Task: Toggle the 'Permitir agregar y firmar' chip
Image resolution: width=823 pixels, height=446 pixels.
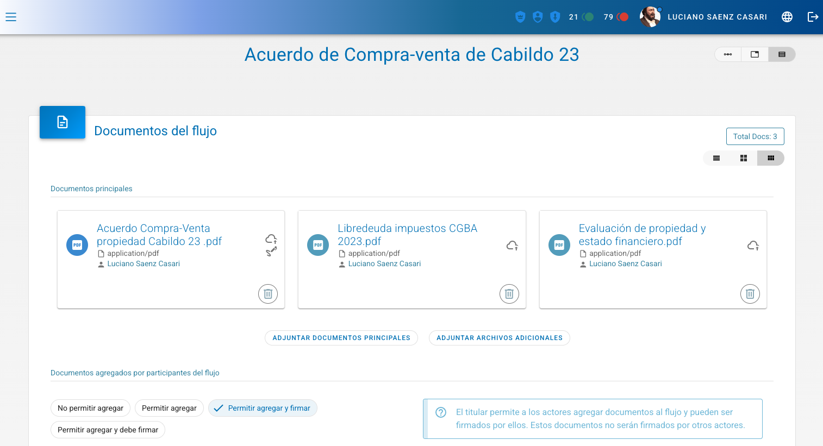Action: point(263,408)
